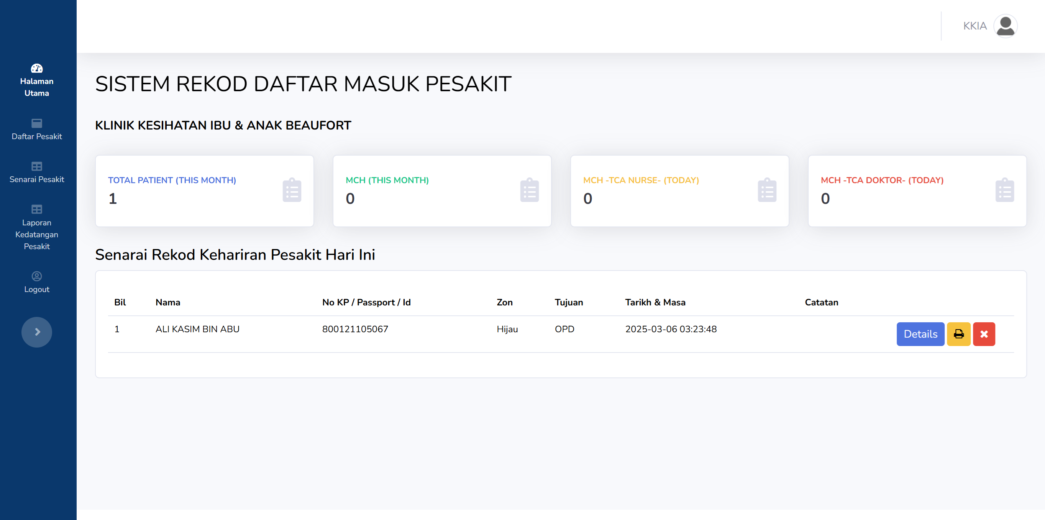Open Daftar Pesakit from the sidebar icon
Viewport: 1045px width, 520px height.
point(36,123)
